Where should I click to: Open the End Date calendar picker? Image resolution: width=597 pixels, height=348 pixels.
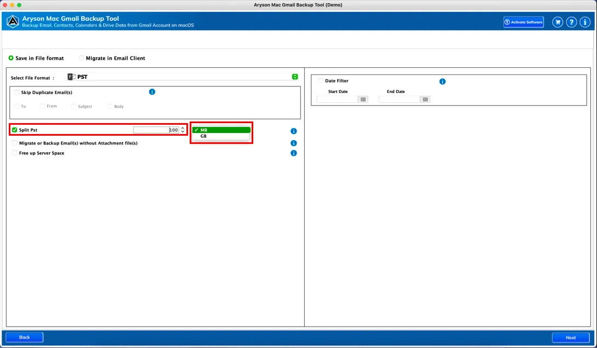click(x=425, y=99)
